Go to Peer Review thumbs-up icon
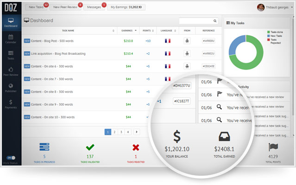The width and height of the screenshot is (296, 185). coord(11,70)
